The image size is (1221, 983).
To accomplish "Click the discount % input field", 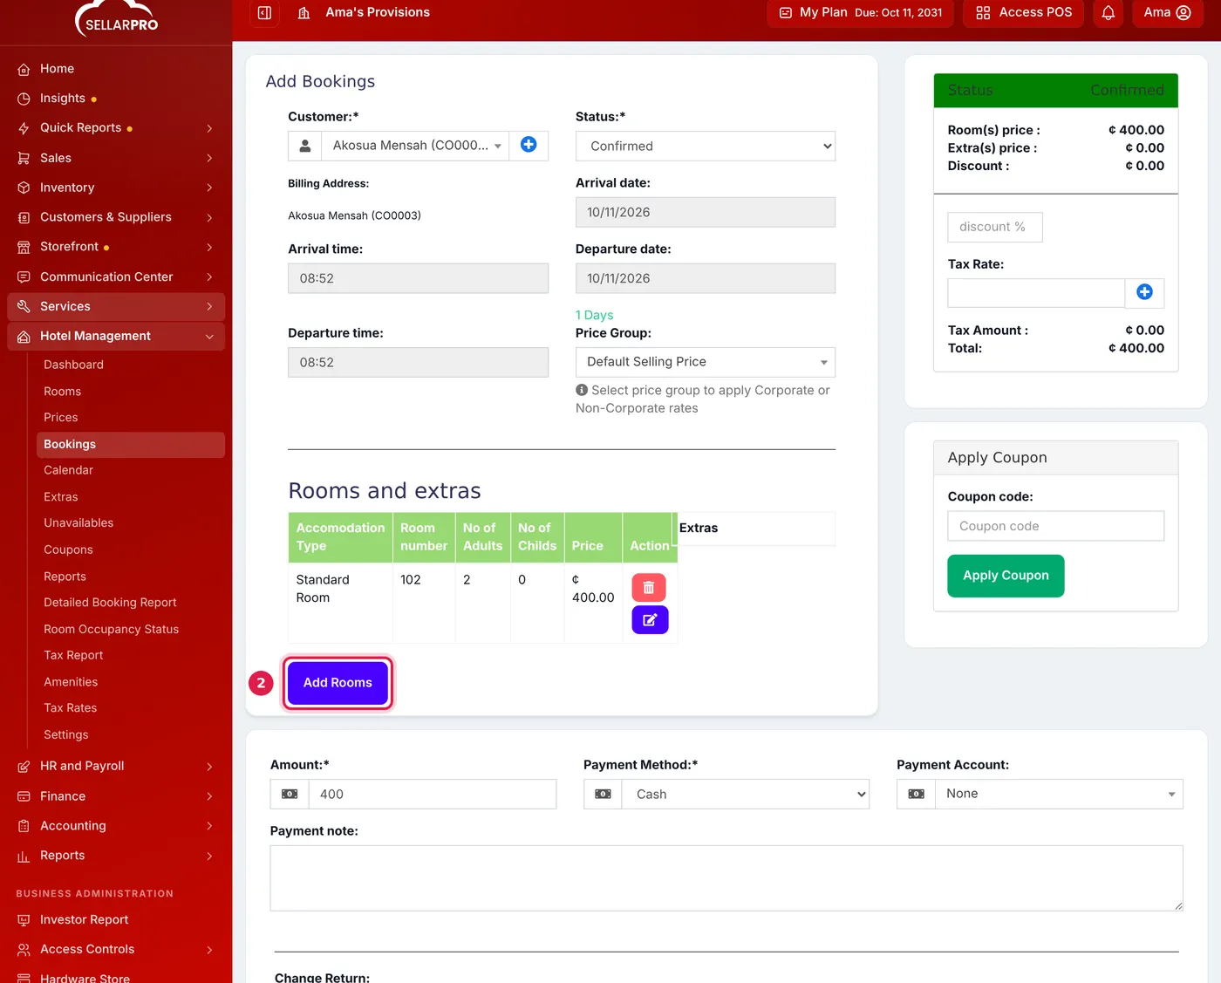I will point(995,227).
